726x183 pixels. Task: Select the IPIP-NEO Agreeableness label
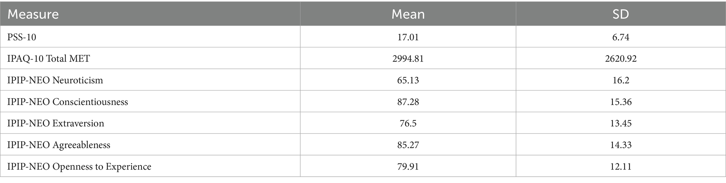tap(59, 145)
